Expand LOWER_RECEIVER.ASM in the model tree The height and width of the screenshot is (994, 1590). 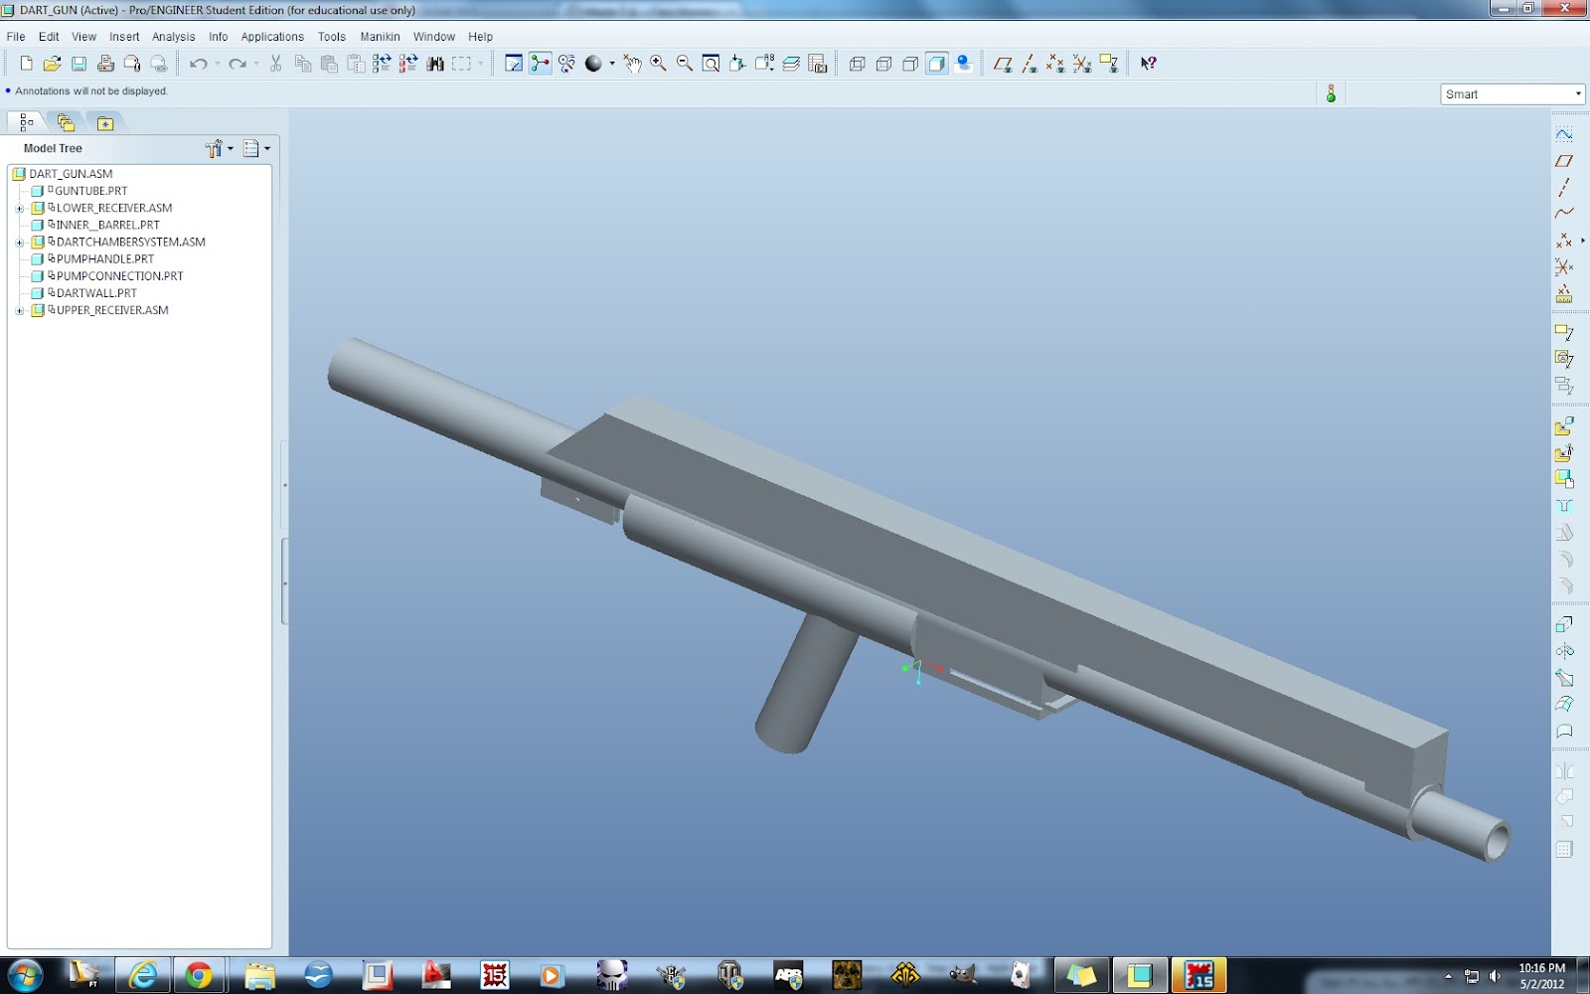pos(20,208)
